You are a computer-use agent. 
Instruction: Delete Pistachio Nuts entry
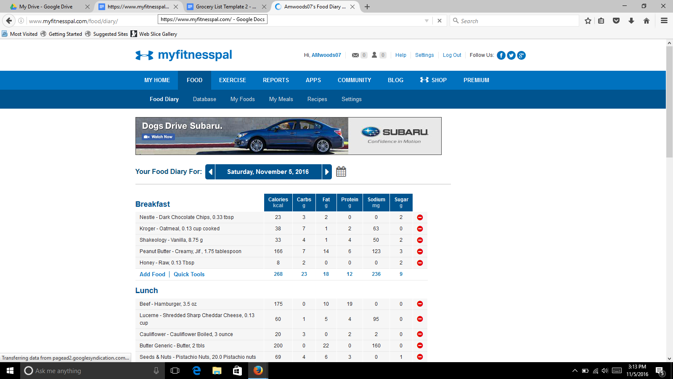coord(420,357)
